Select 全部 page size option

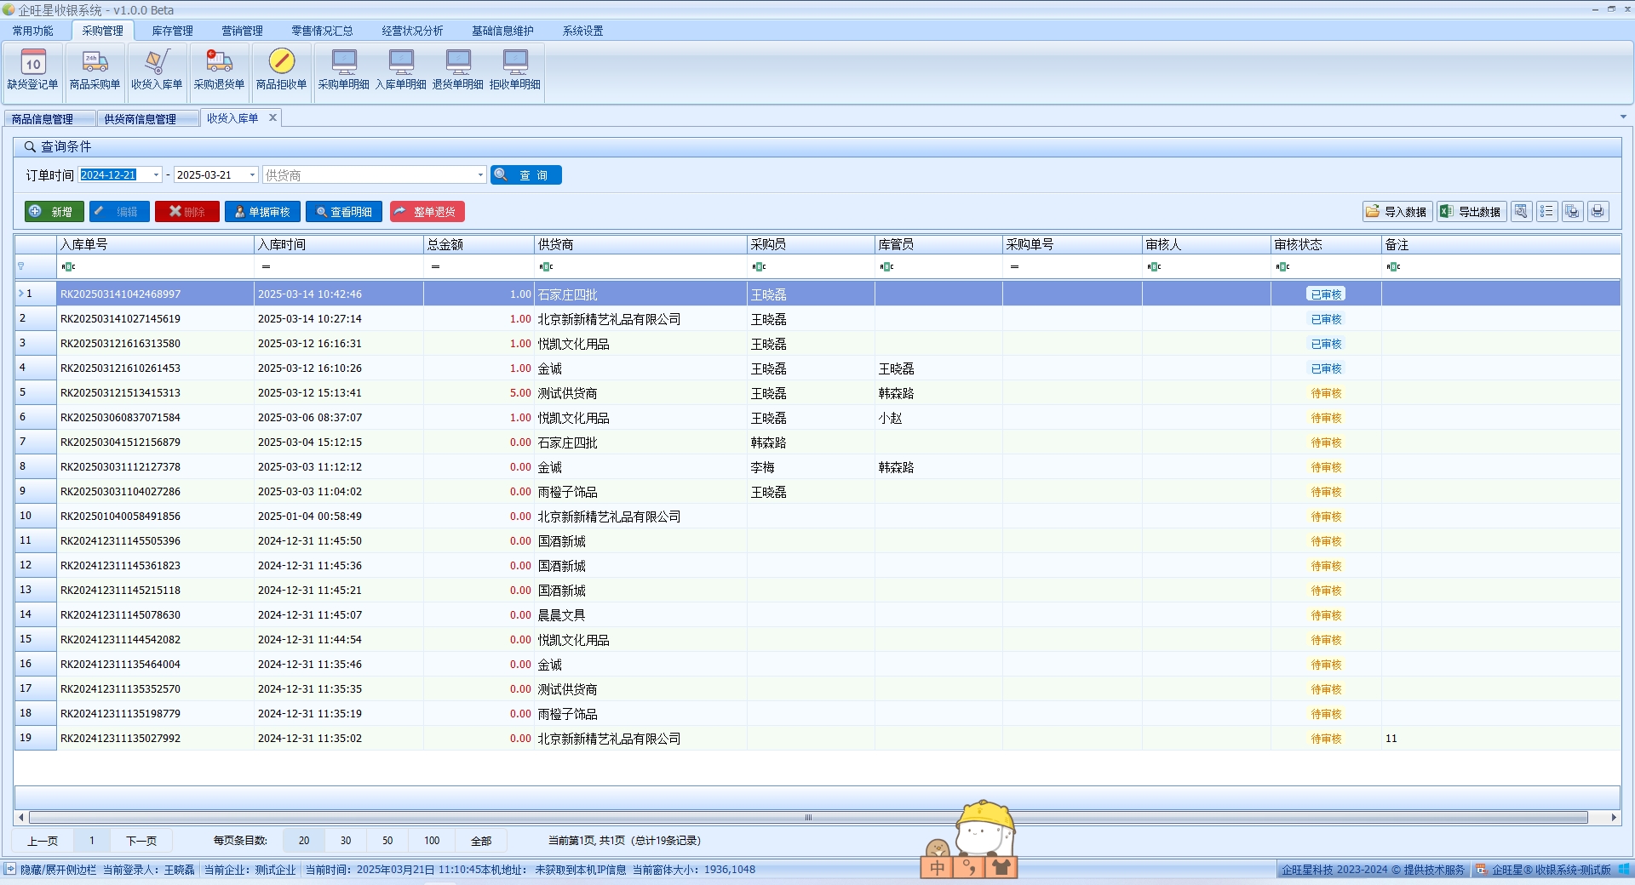(481, 841)
